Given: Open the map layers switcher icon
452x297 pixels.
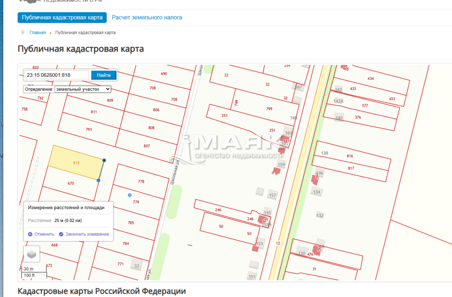Looking at the screenshot, I should pyautogui.click(x=32, y=254).
